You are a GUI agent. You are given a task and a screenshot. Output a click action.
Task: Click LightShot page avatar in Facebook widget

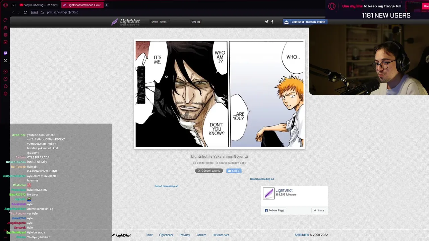(x=268, y=193)
